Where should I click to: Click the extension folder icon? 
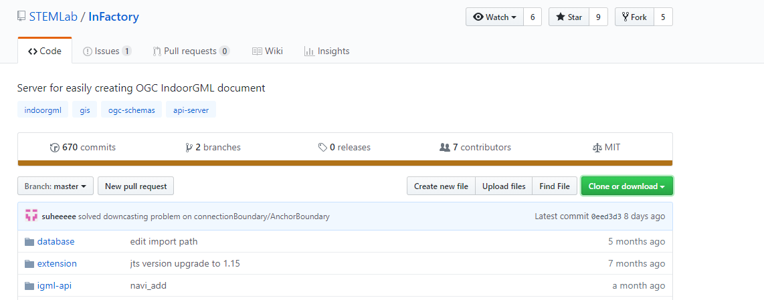tap(29, 264)
